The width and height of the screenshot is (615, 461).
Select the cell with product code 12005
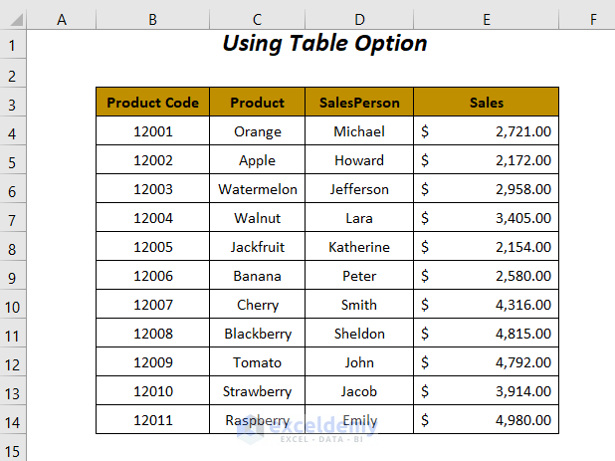coord(152,247)
